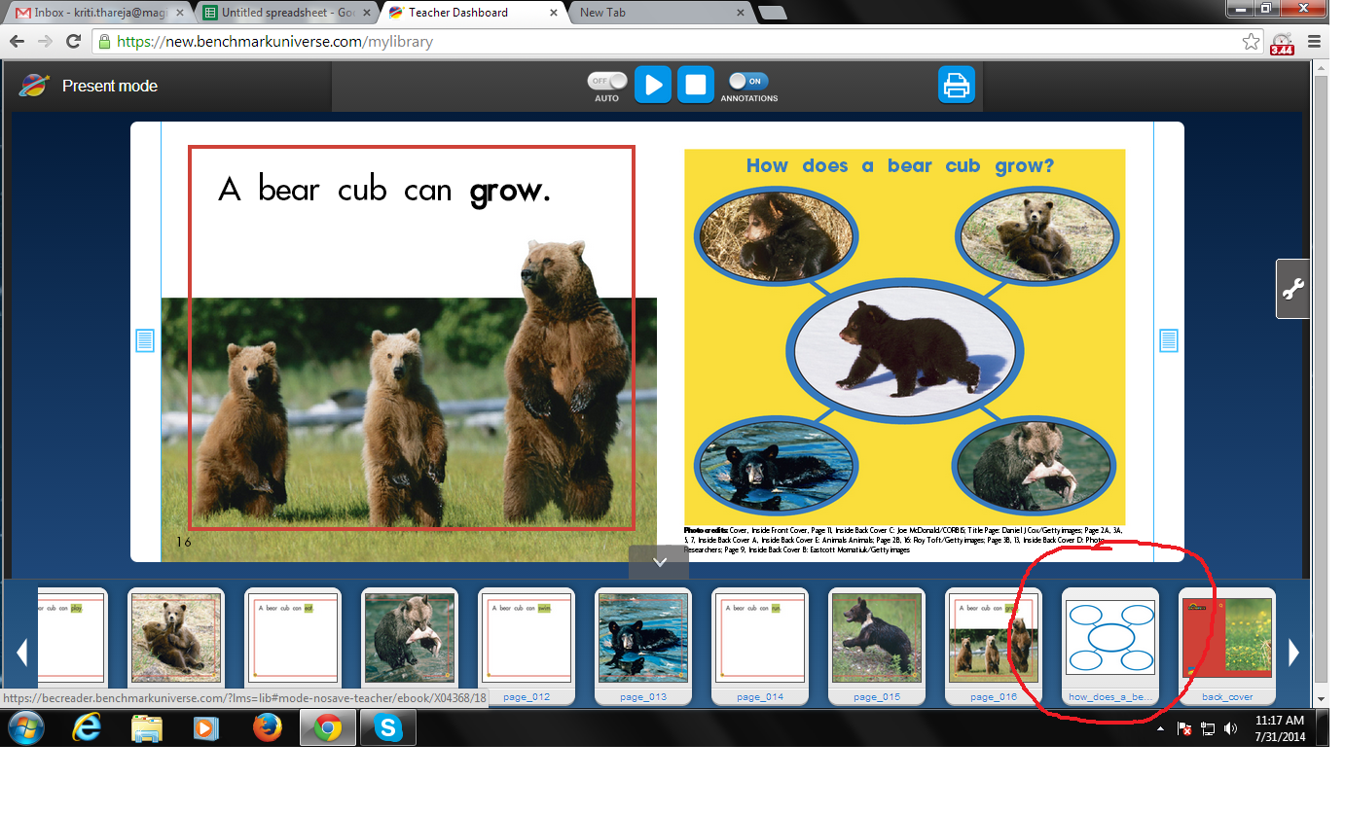Screen dimensions: 1345x814
Task: Click the heading 'How does a bear cub grow?'
Action: click(x=899, y=166)
